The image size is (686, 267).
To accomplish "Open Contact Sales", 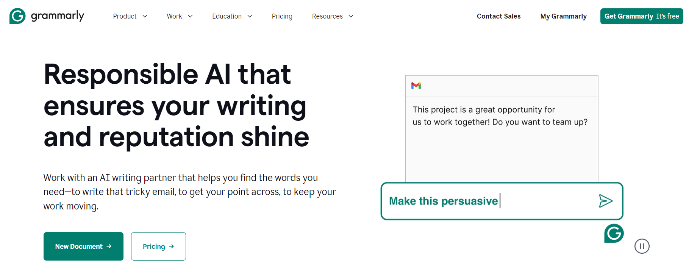I will click(498, 16).
